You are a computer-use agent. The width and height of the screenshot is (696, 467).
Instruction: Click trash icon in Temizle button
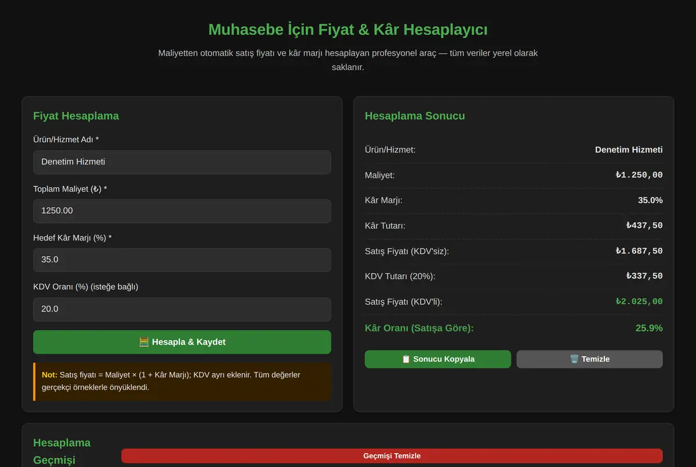click(574, 359)
